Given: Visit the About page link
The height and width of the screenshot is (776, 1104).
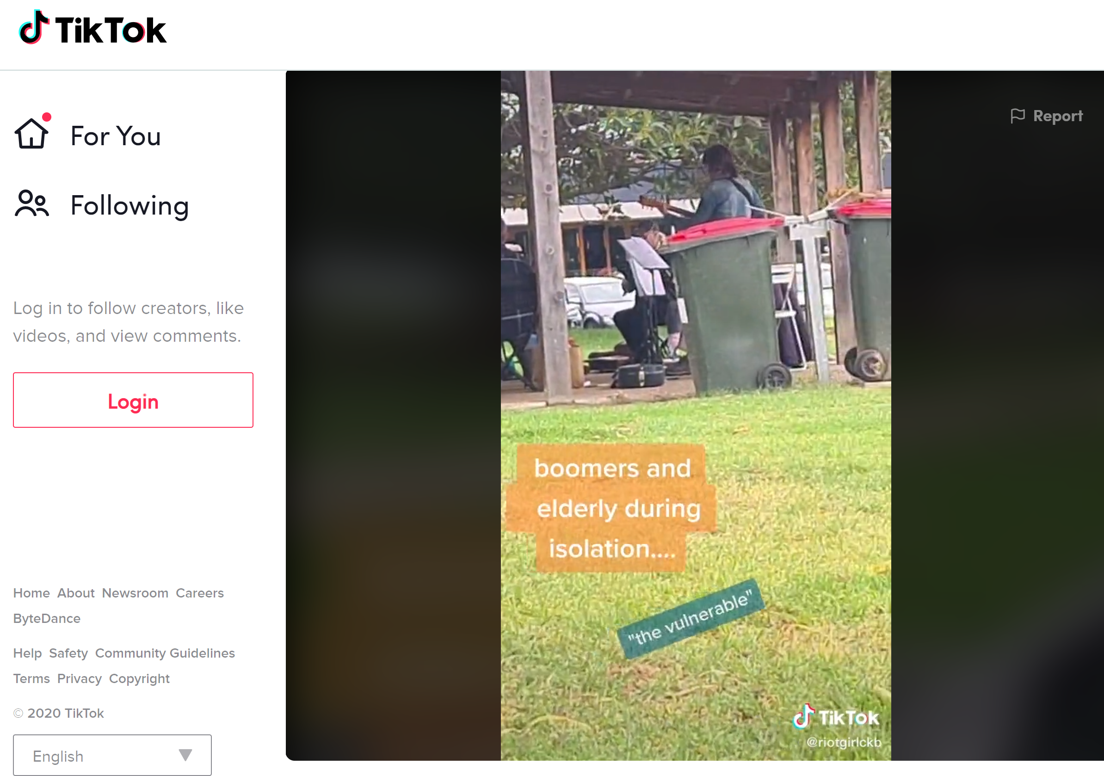Looking at the screenshot, I should [x=76, y=593].
